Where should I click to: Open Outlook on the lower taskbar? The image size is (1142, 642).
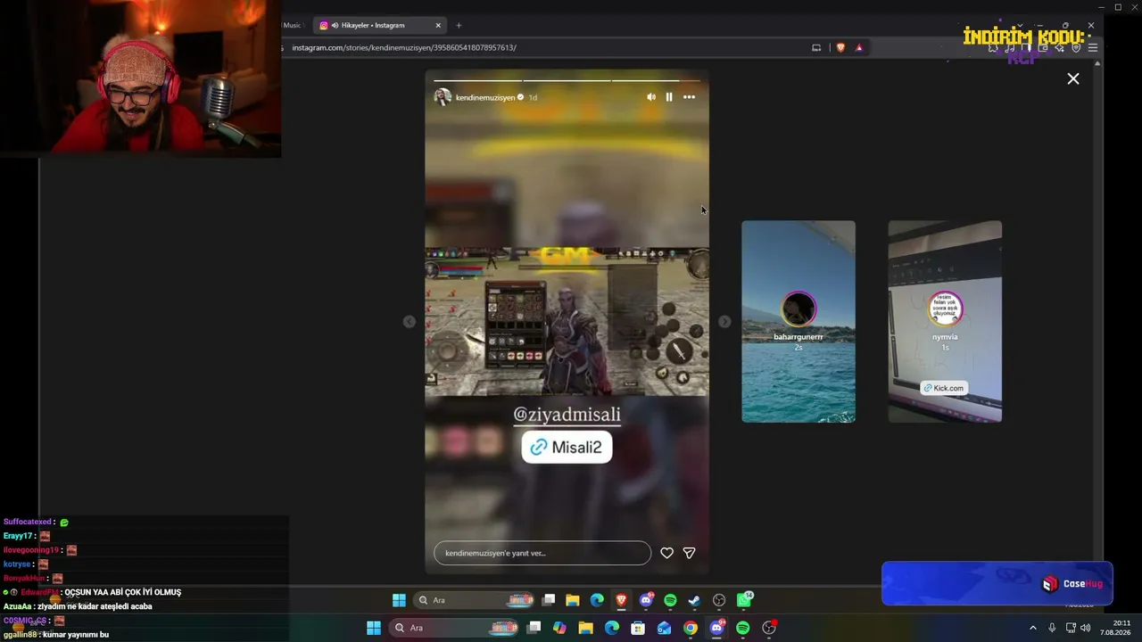point(664,628)
